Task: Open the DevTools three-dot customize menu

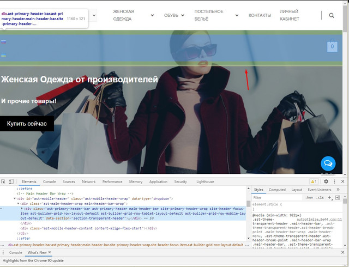Action: tap(334, 181)
